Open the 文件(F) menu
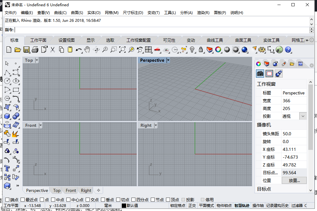The width and height of the screenshot is (317, 211). (11, 13)
